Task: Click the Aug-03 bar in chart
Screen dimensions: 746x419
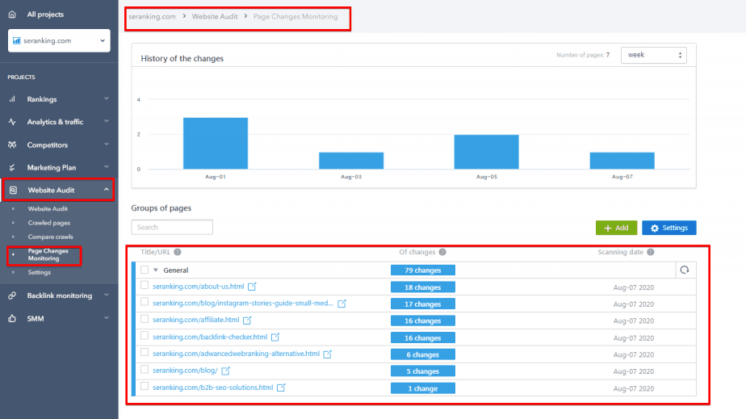Action: point(351,161)
